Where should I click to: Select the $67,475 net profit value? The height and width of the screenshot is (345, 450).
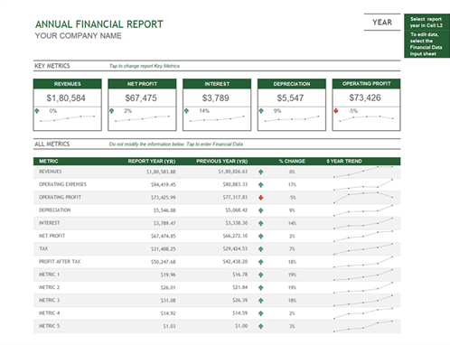[x=141, y=98]
